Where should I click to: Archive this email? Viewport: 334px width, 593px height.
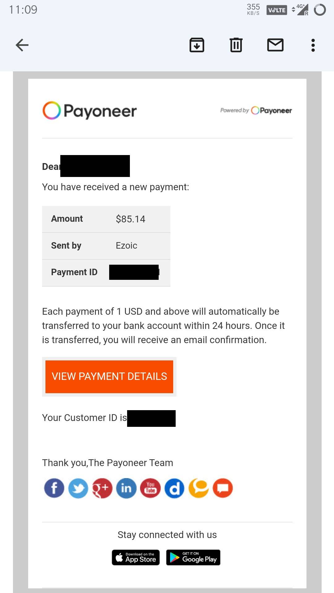pos(197,45)
